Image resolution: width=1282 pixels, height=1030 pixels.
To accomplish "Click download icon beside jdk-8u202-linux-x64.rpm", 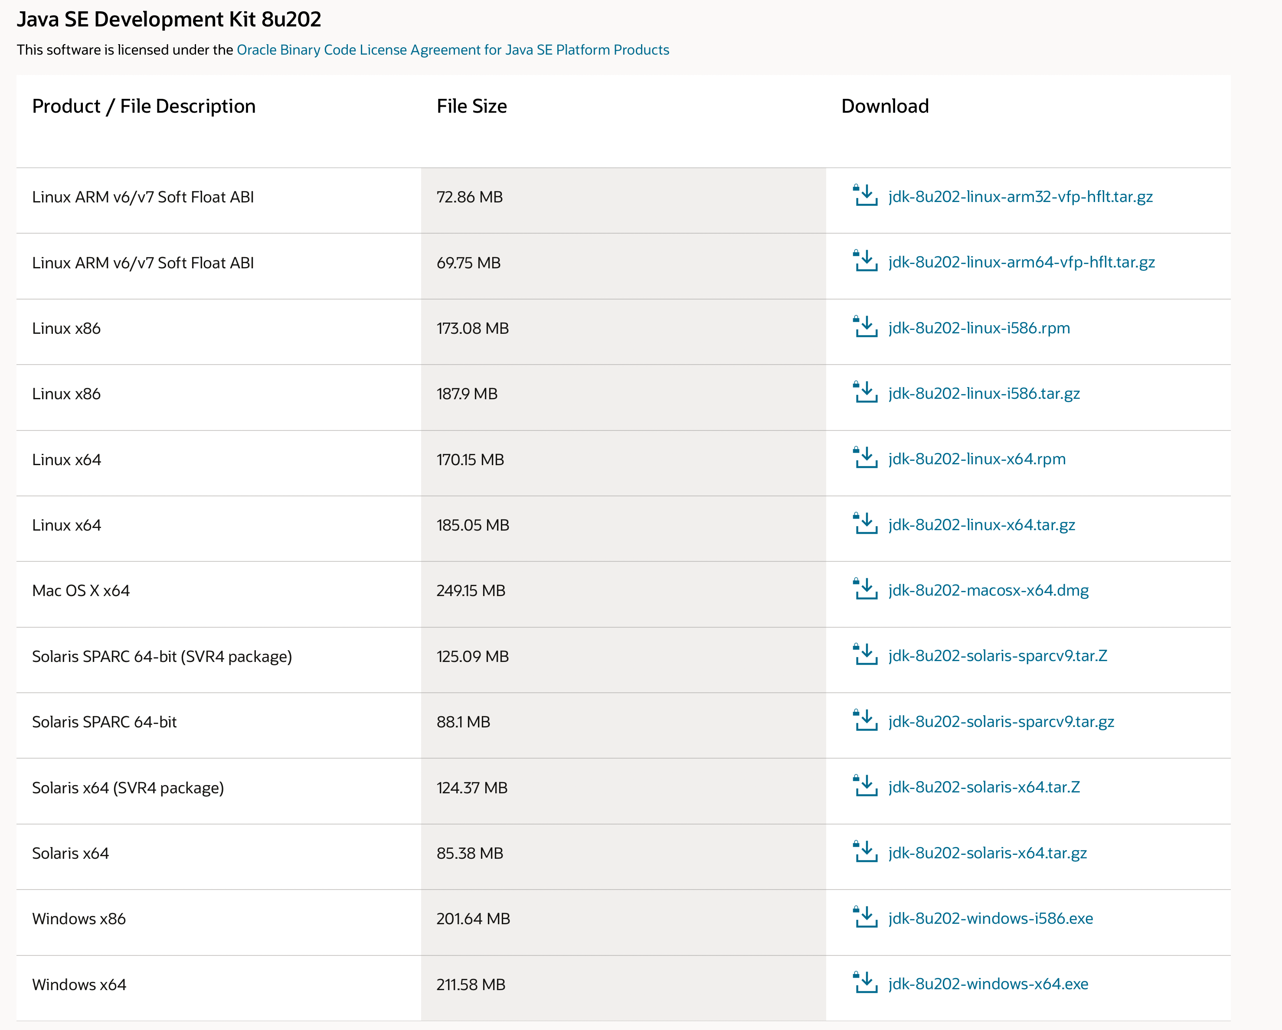I will [x=865, y=458].
